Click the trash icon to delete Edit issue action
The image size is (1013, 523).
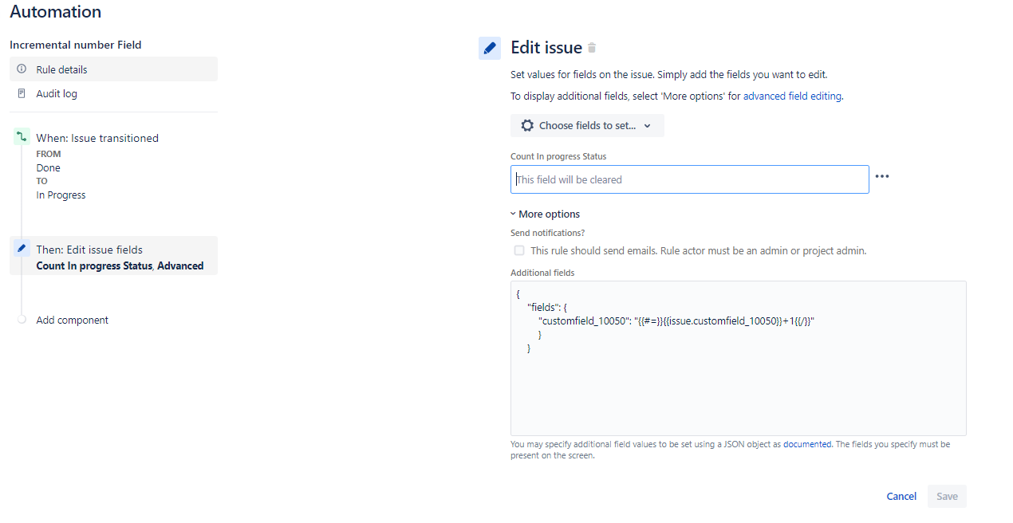pos(591,48)
